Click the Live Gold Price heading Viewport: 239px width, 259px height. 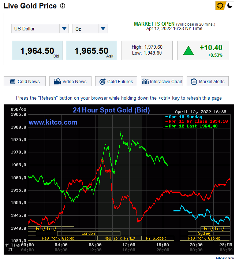30,6
